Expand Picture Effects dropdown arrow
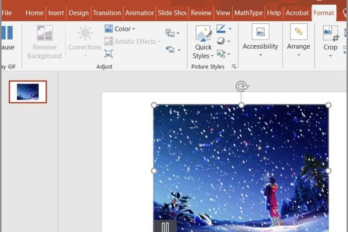 [229, 42]
